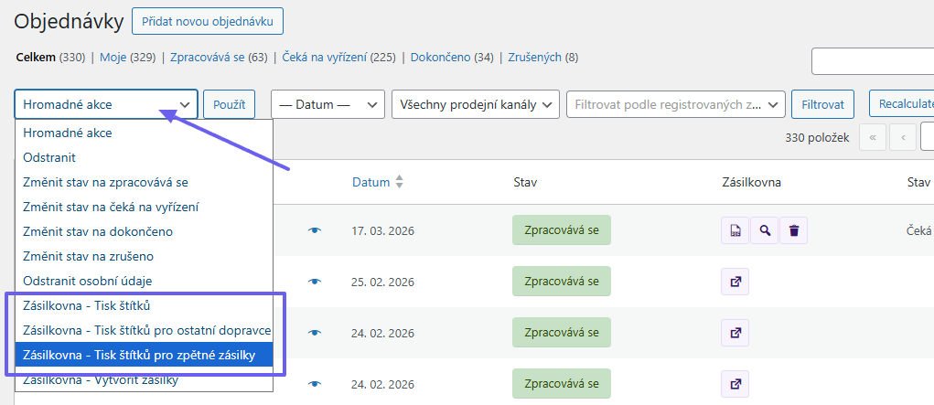Filter orders by Zrušených (8)
Viewport: 934px width, 405px height.
click(x=543, y=58)
